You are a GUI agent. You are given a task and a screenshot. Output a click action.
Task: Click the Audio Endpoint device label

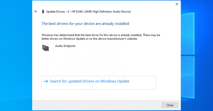65,46
